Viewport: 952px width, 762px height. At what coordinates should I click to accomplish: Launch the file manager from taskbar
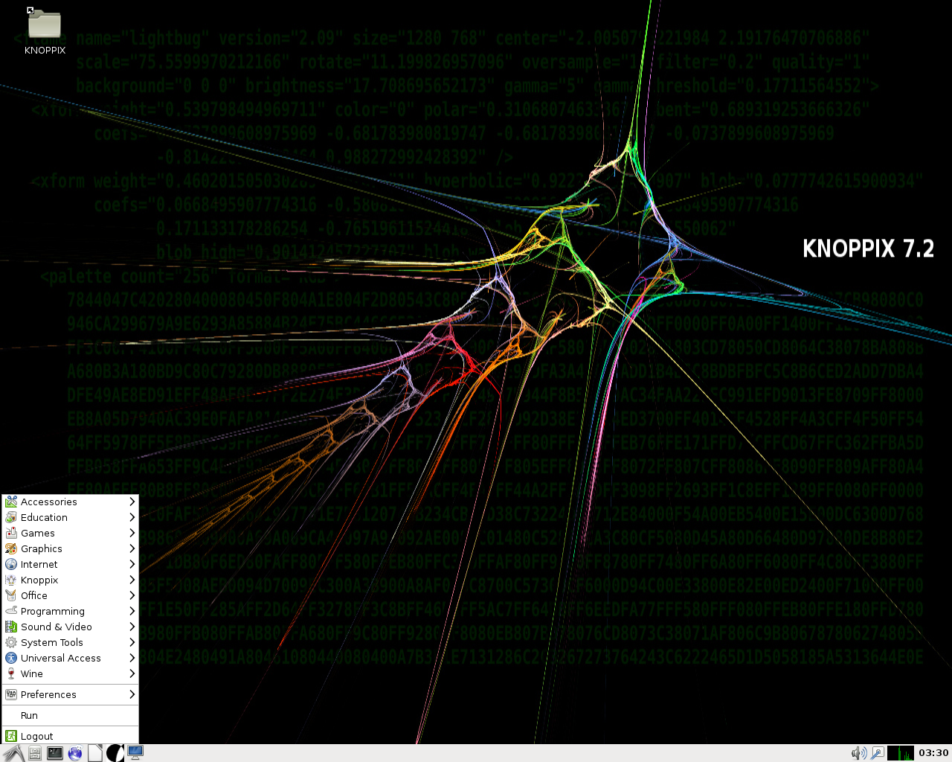[x=35, y=753]
